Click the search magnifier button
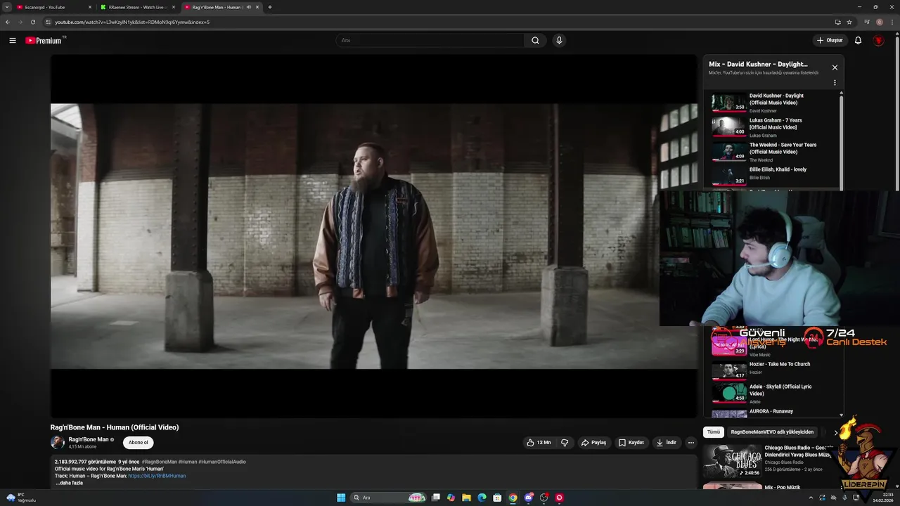The width and height of the screenshot is (900, 506). click(x=535, y=41)
